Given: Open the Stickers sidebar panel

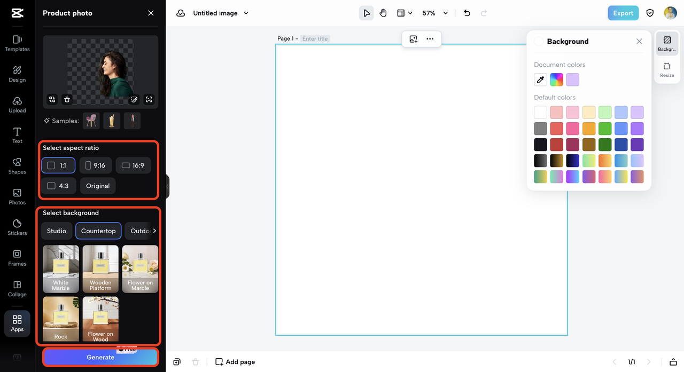Looking at the screenshot, I should pyautogui.click(x=17, y=227).
